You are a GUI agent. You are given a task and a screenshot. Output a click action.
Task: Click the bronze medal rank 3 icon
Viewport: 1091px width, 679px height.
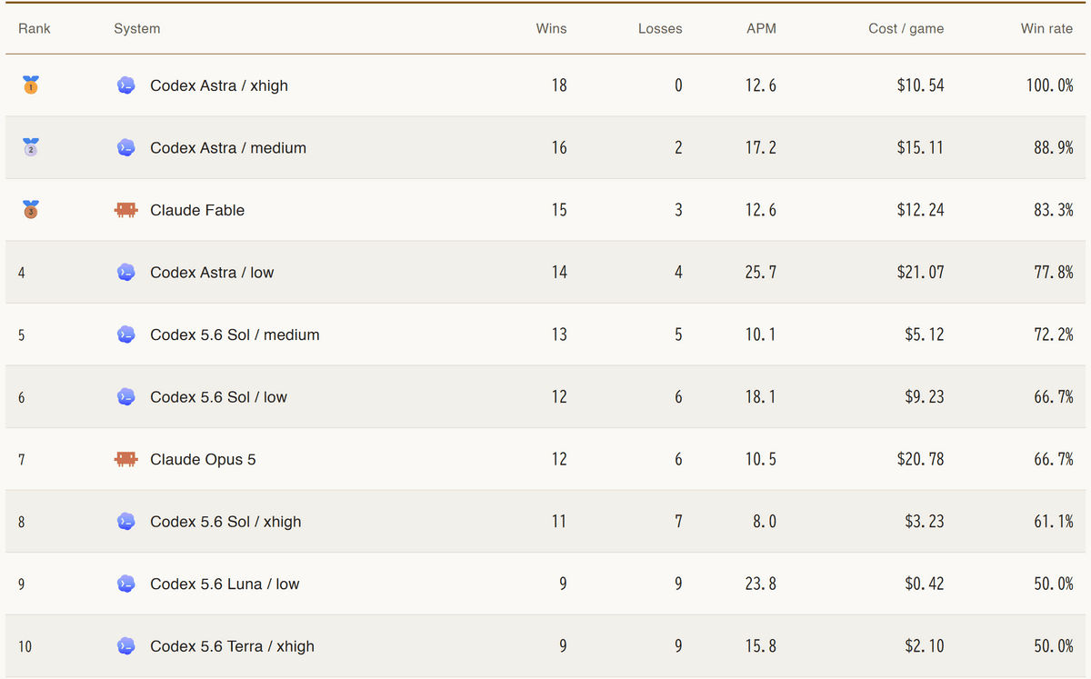(30, 210)
